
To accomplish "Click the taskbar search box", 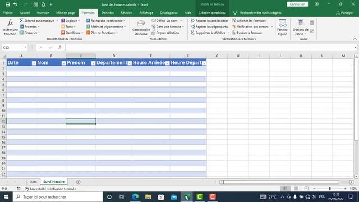I will tap(58, 197).
